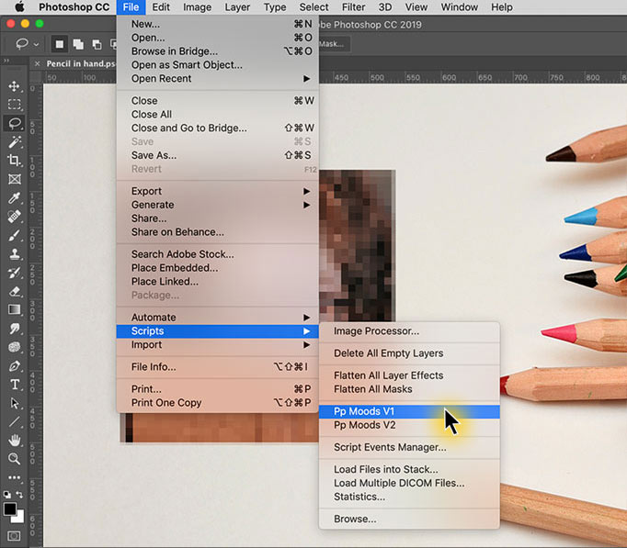Close the Pencil in hand document tab
This screenshot has height=548, width=627.
[x=37, y=64]
